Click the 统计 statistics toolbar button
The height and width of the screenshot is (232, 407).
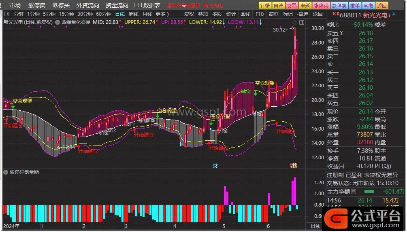tap(231, 14)
